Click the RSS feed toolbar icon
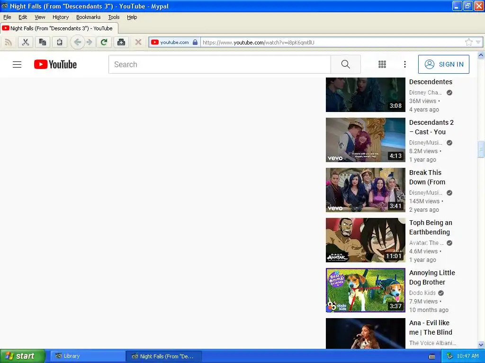Viewport: 485px width, 363px height. click(9, 42)
